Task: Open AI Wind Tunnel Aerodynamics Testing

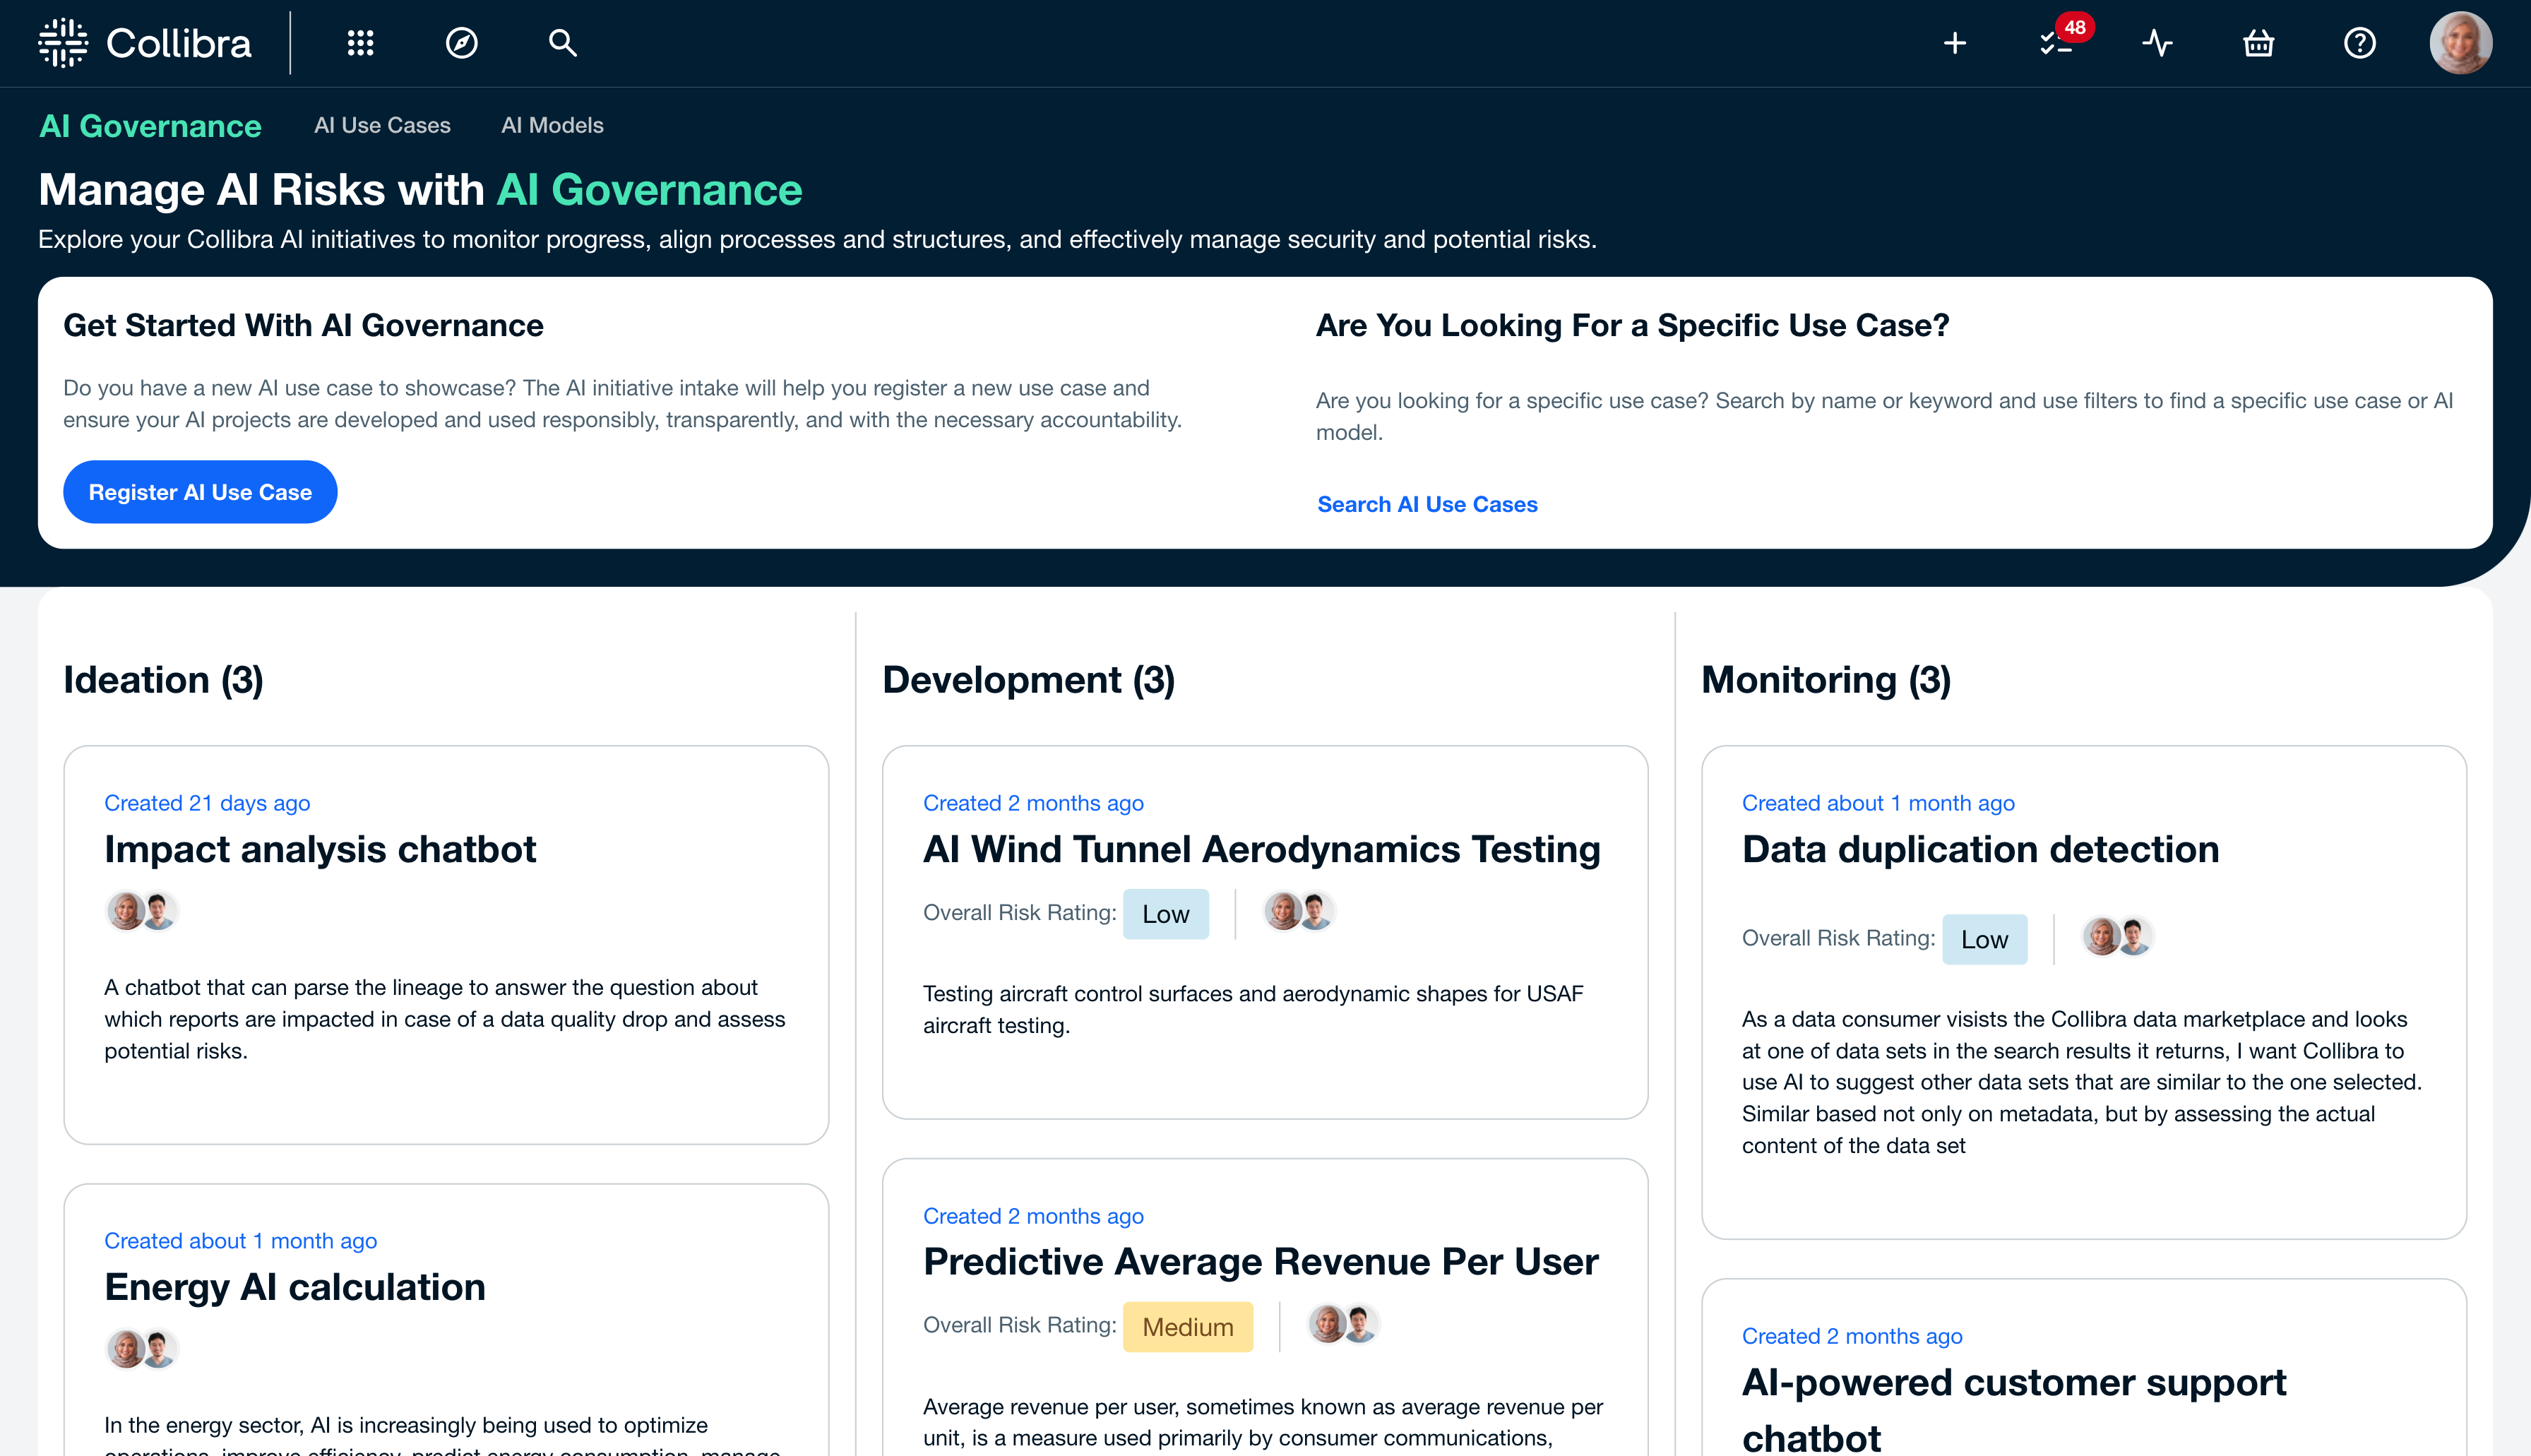Action: tap(1261, 849)
